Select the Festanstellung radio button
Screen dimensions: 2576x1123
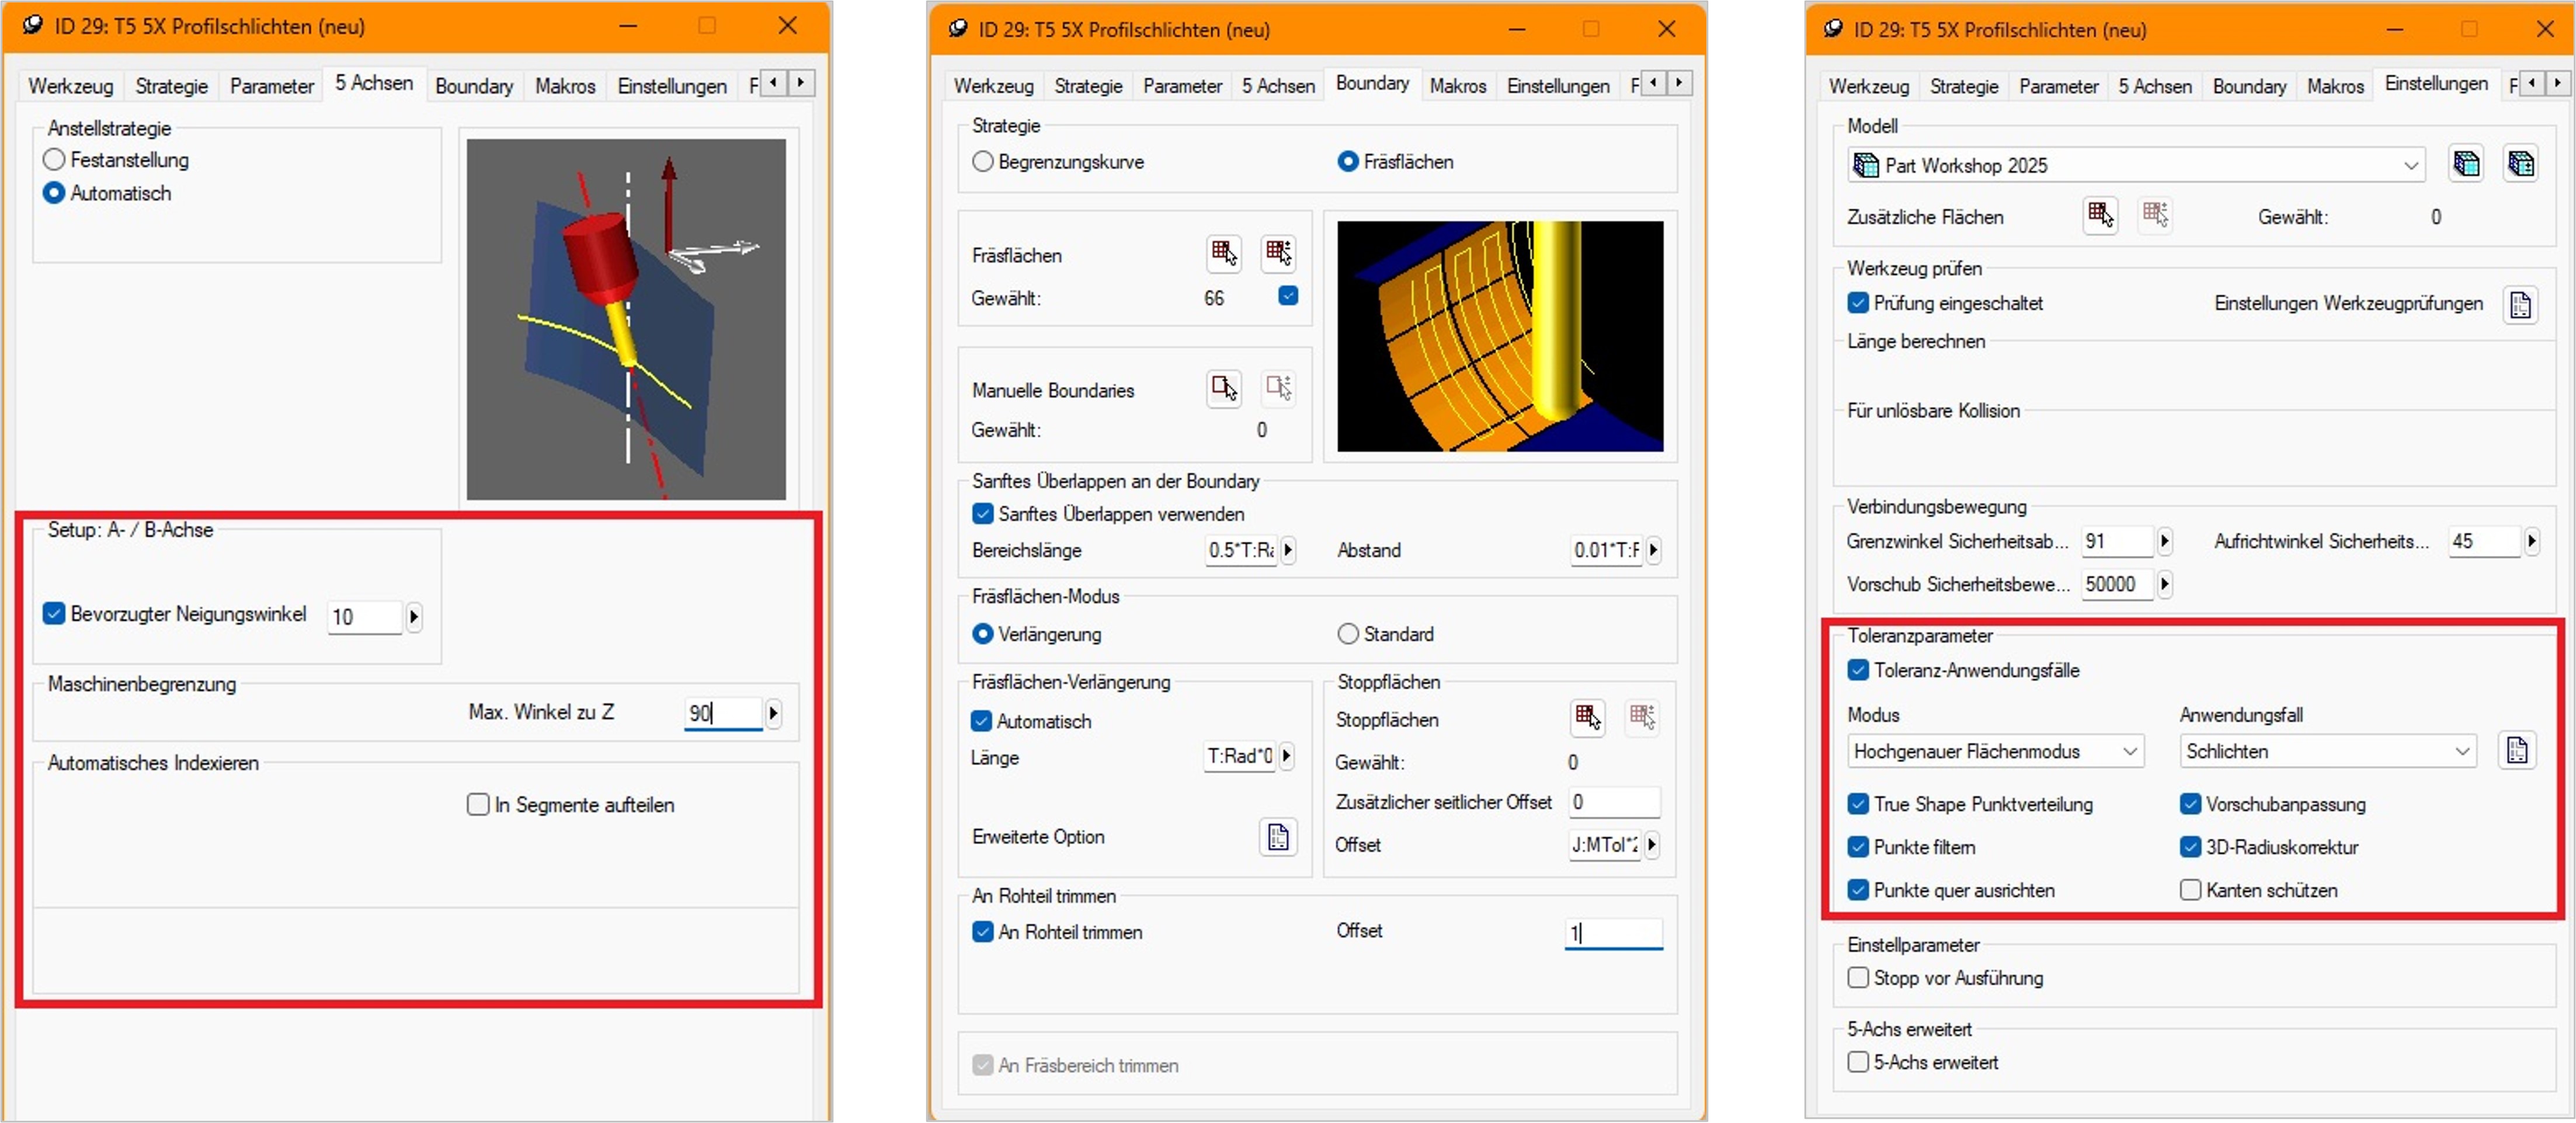(x=54, y=159)
